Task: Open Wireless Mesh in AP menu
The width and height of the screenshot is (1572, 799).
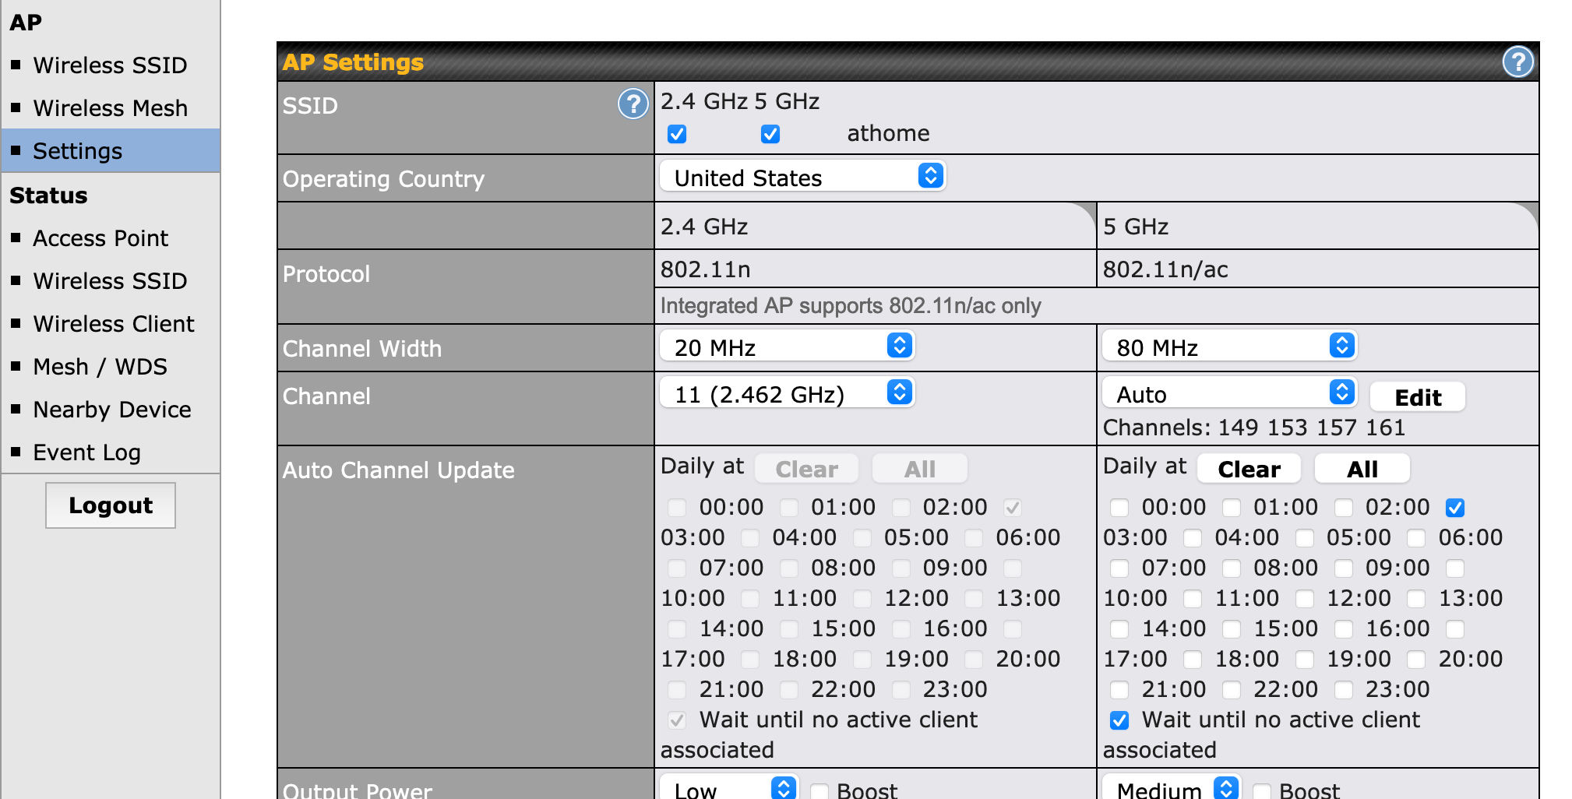Action: pyautogui.click(x=110, y=107)
